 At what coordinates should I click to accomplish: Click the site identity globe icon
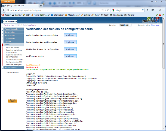[x=8, y=10]
